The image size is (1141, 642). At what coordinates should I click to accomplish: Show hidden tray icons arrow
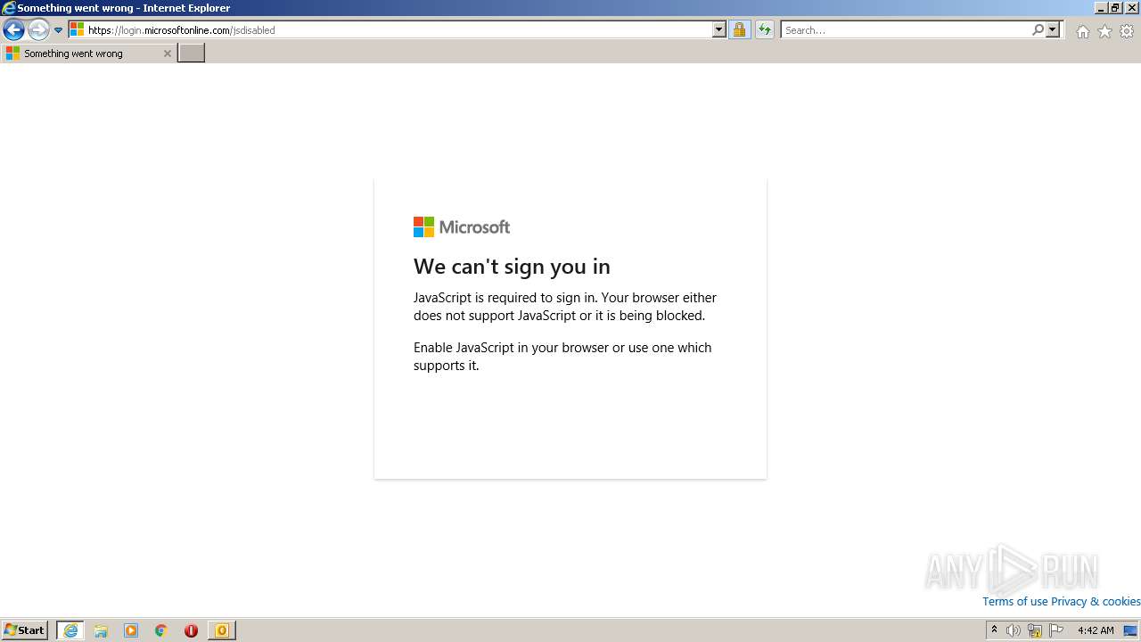[x=994, y=630]
